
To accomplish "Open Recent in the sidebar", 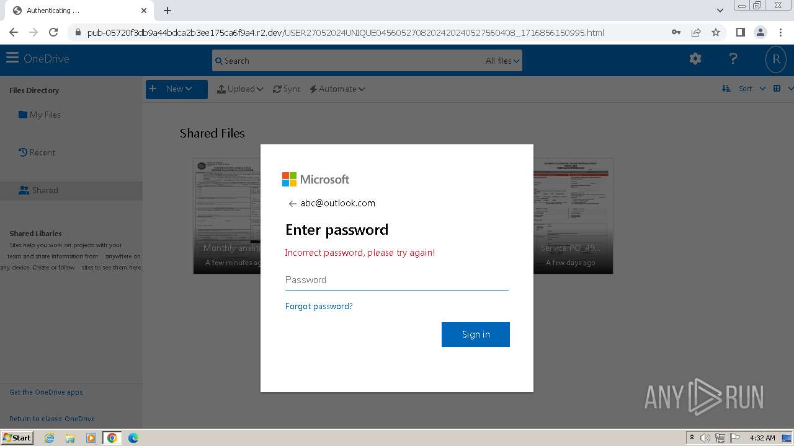I will [37, 152].
